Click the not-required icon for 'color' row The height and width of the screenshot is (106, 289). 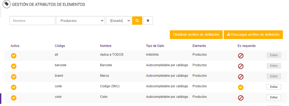tap(241, 98)
